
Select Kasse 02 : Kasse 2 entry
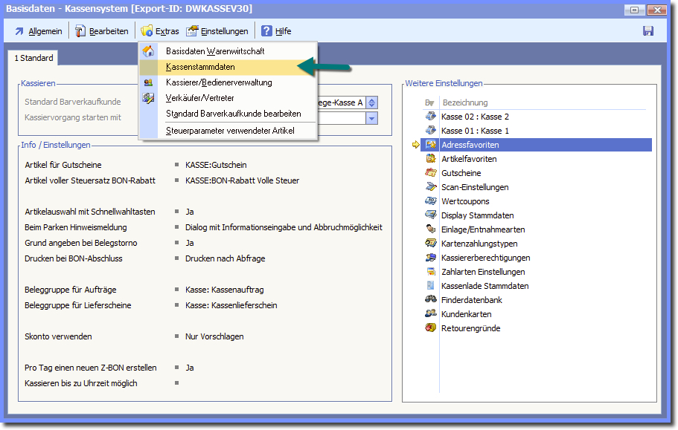point(475,117)
